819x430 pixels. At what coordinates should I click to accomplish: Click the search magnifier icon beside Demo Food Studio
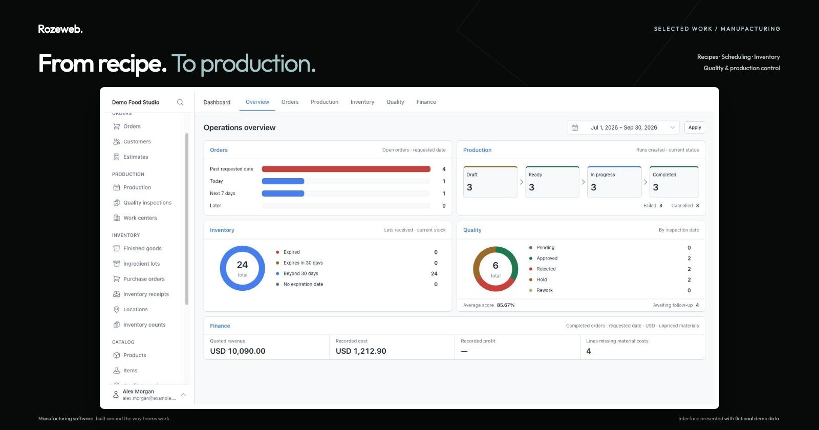coord(180,102)
